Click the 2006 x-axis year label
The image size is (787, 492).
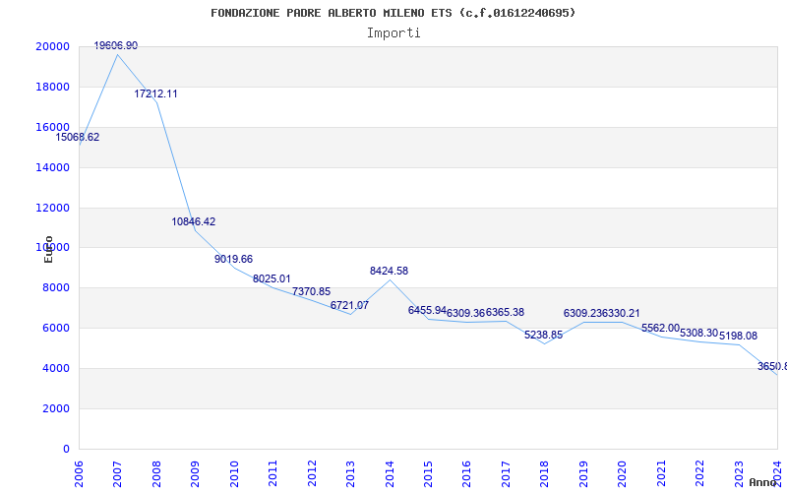coord(79,473)
